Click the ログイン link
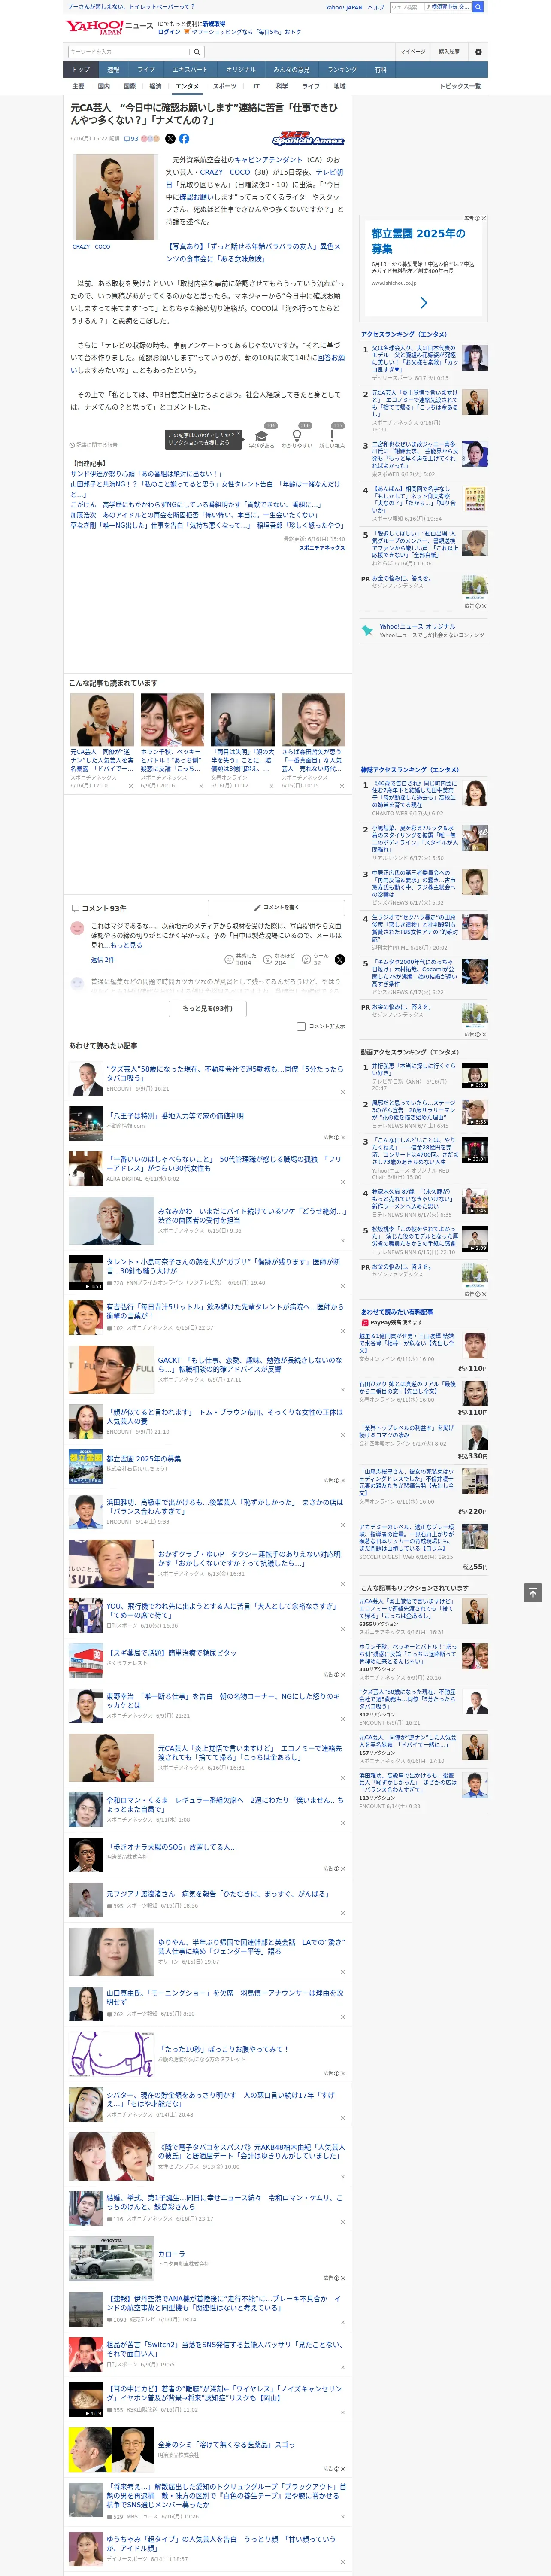Viewport: 551px width, 2576px height. coord(169,32)
